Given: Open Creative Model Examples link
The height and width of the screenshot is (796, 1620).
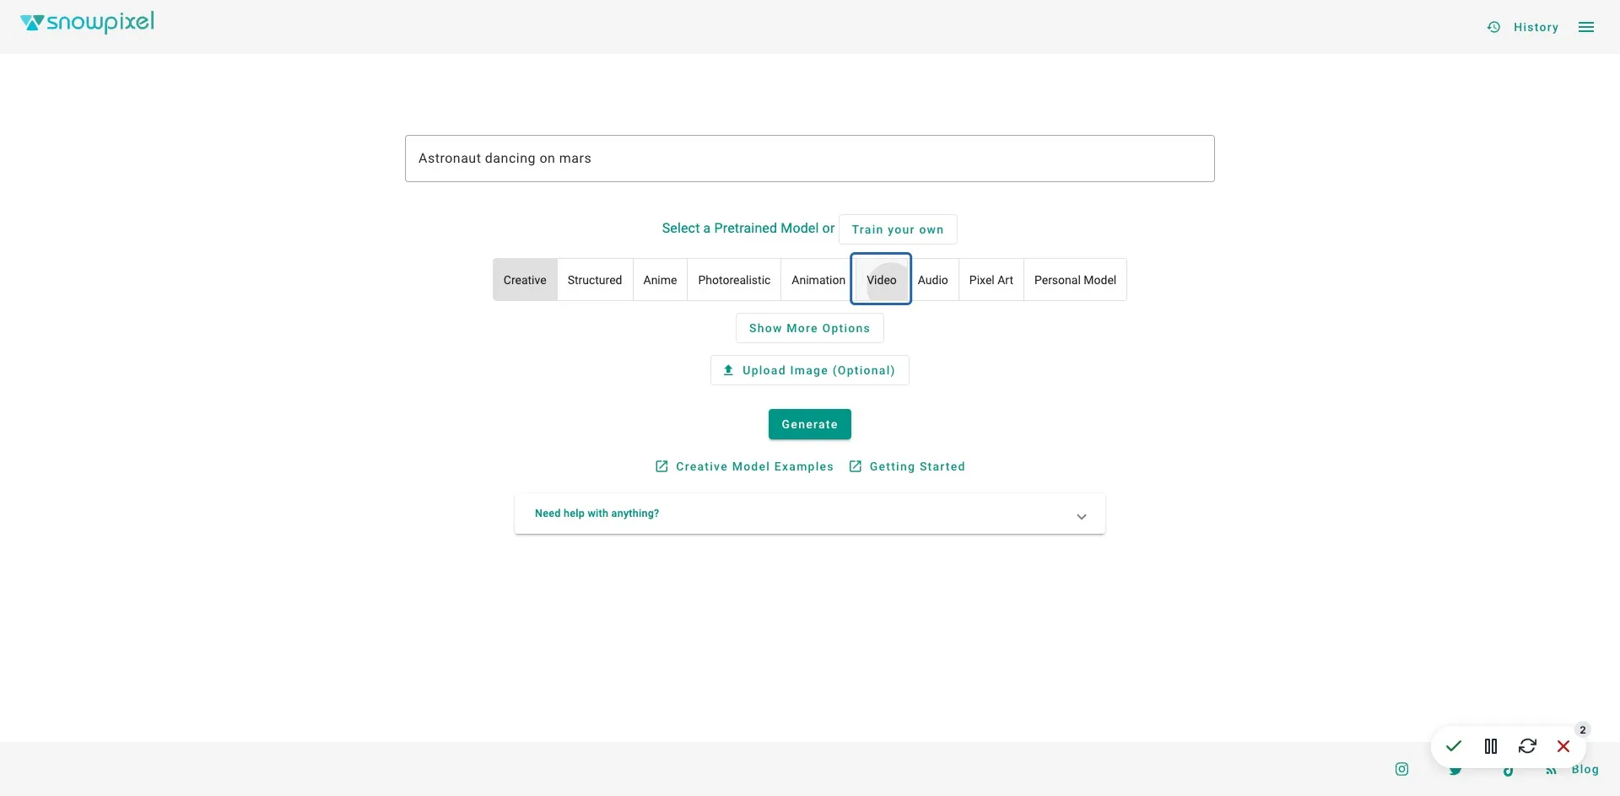Looking at the screenshot, I should [754, 466].
